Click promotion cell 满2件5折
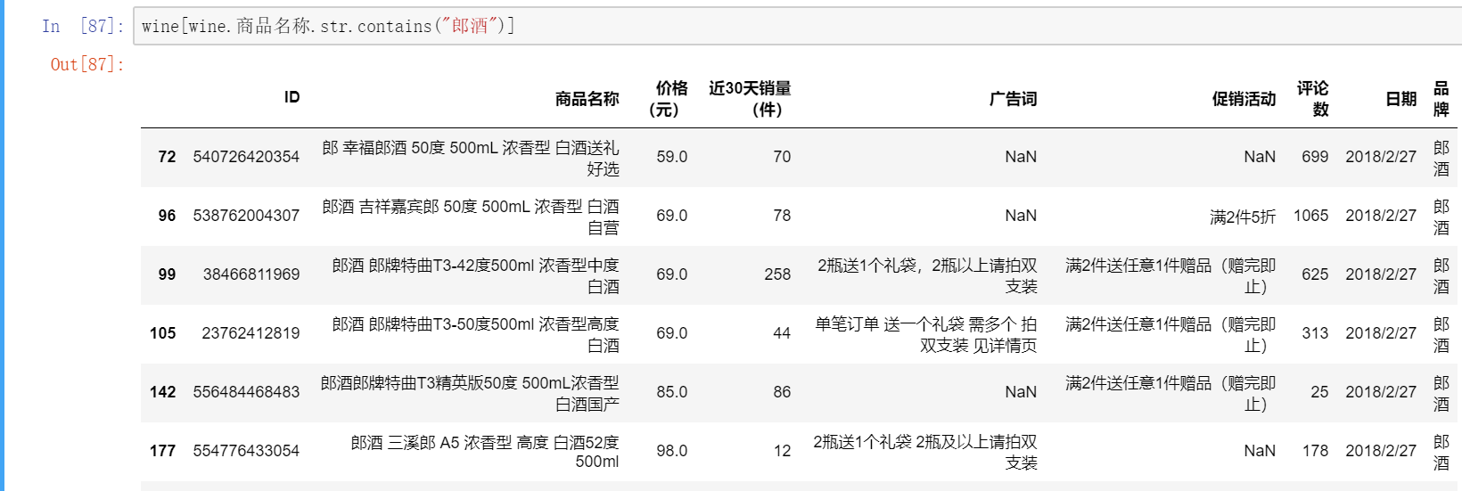This screenshot has width=1462, height=491. tap(1243, 217)
